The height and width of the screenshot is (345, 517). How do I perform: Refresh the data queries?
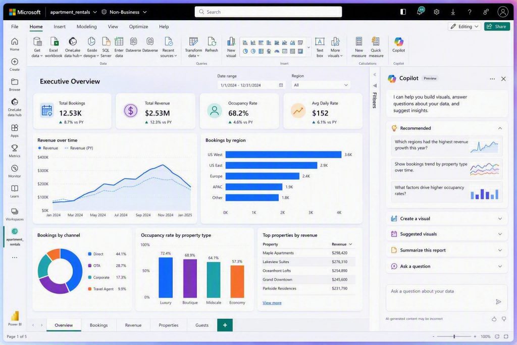point(212,44)
